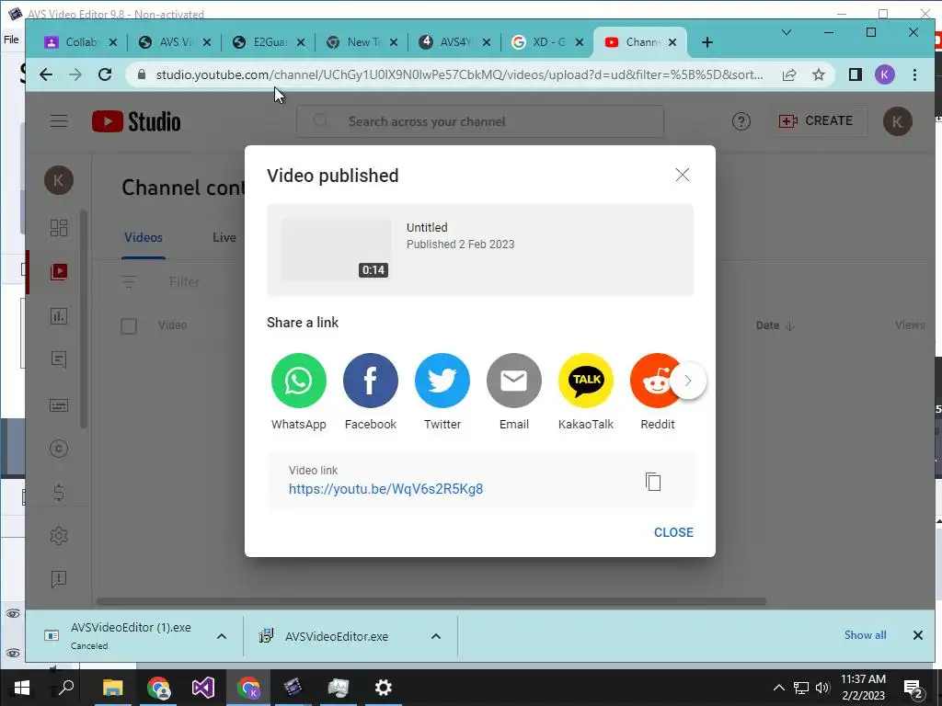Expand options for AVSVideoEditor.exe download
The image size is (942, 706).
[435, 636]
